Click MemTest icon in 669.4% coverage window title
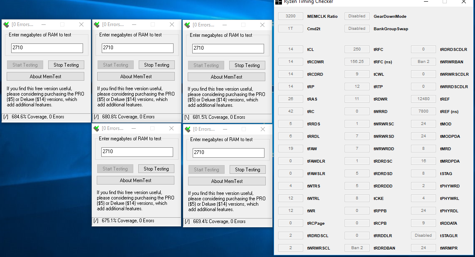Image resolution: width=475 pixels, height=257 pixels. [188, 129]
